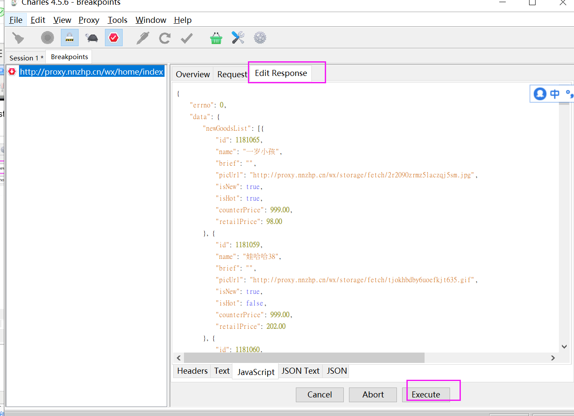Toggle SSL proxying padlock icon
The width and height of the screenshot is (574, 416).
click(x=70, y=38)
